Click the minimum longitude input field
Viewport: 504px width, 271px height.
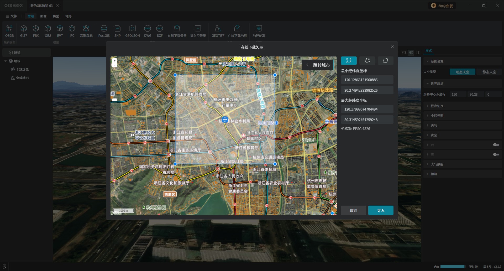(367, 80)
